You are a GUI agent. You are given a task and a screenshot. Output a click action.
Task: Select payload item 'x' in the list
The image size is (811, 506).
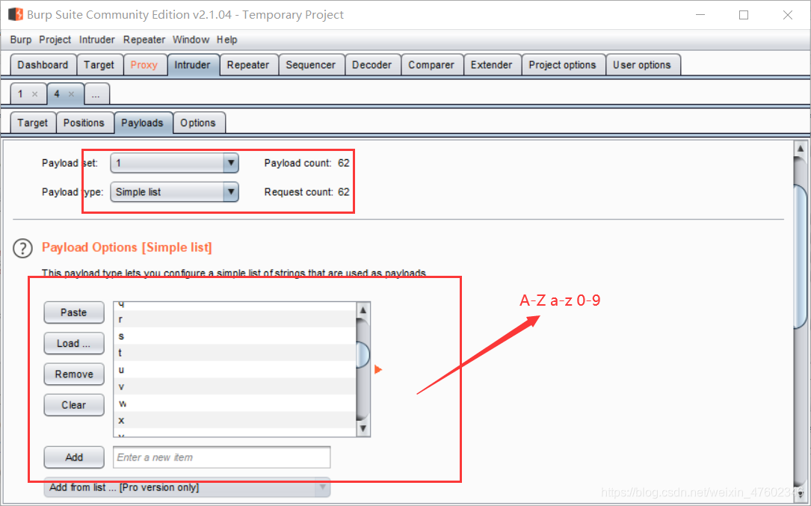pos(235,420)
